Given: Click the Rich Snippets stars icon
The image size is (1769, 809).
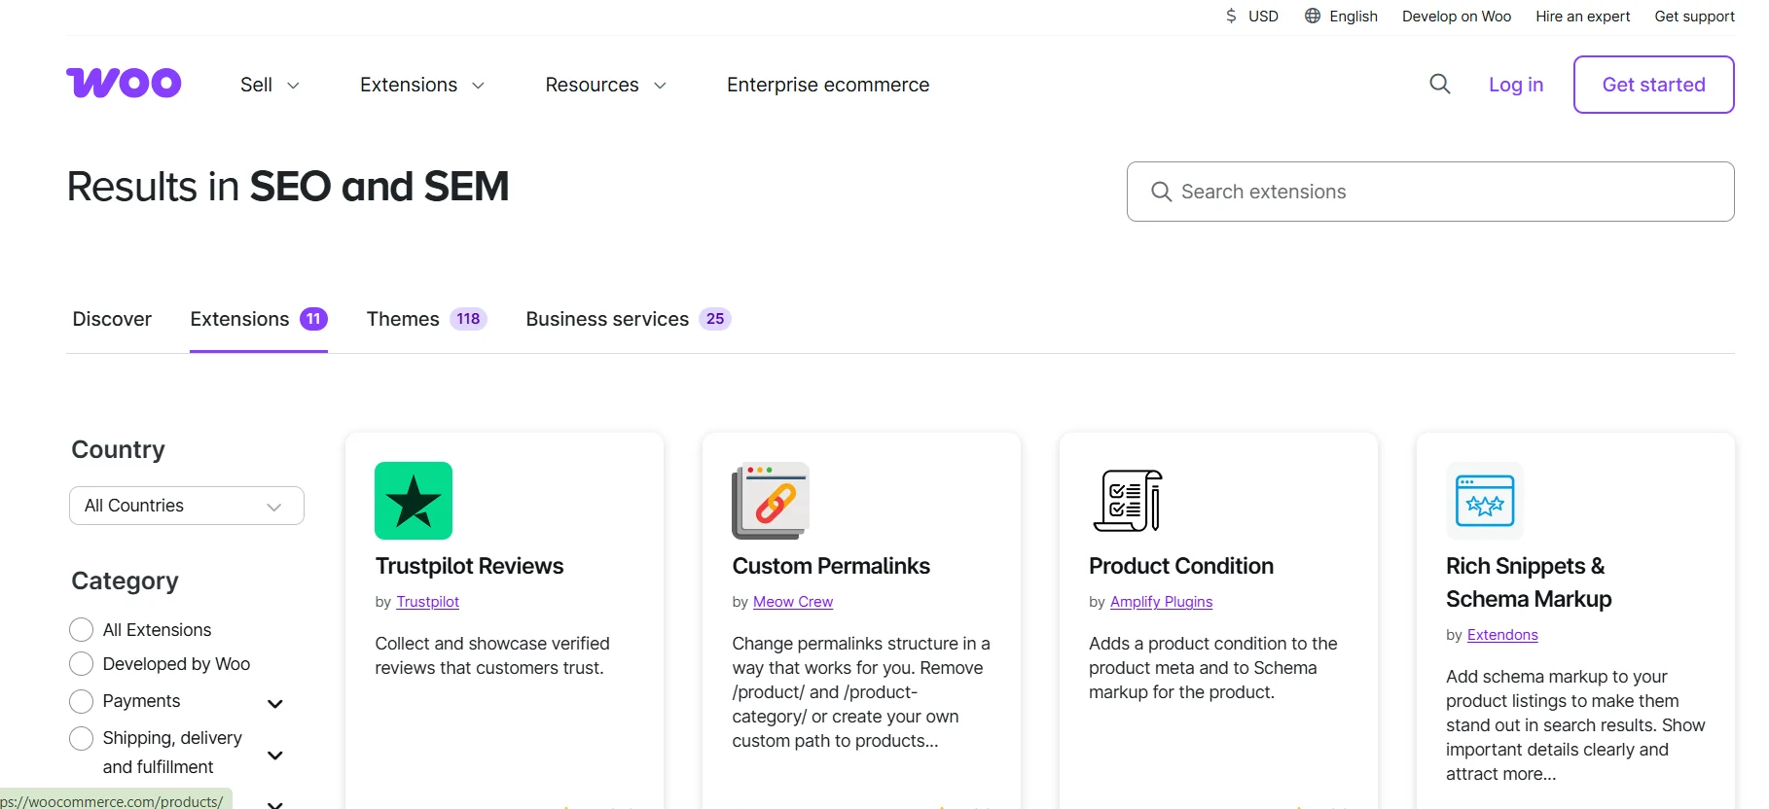Looking at the screenshot, I should point(1485,501).
